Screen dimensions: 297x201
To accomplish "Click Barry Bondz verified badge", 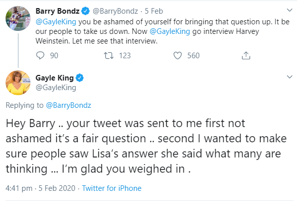I will click(86, 11).
